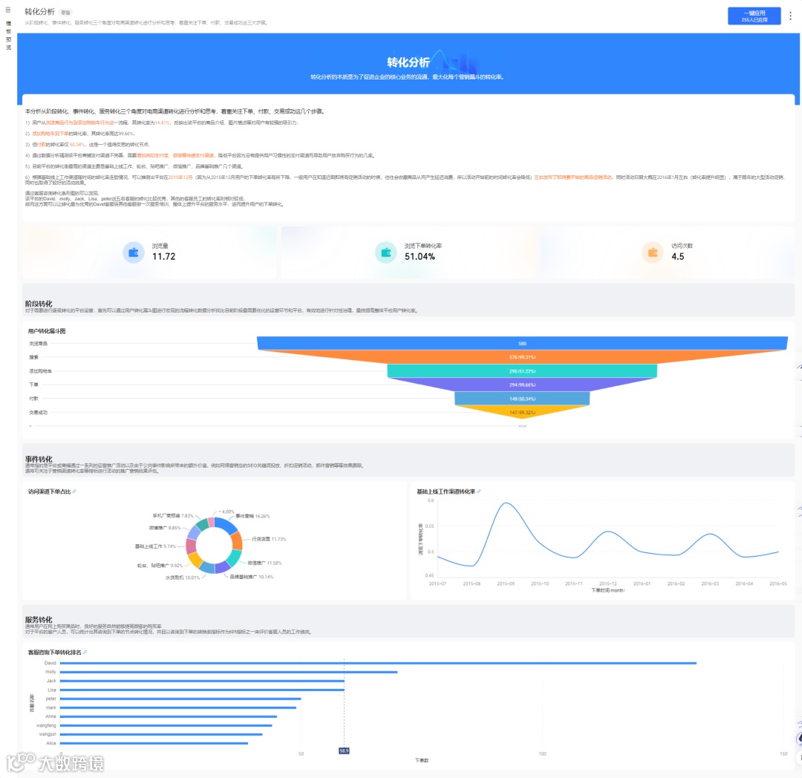Click the 浏览商品 funnel row label

(39, 344)
